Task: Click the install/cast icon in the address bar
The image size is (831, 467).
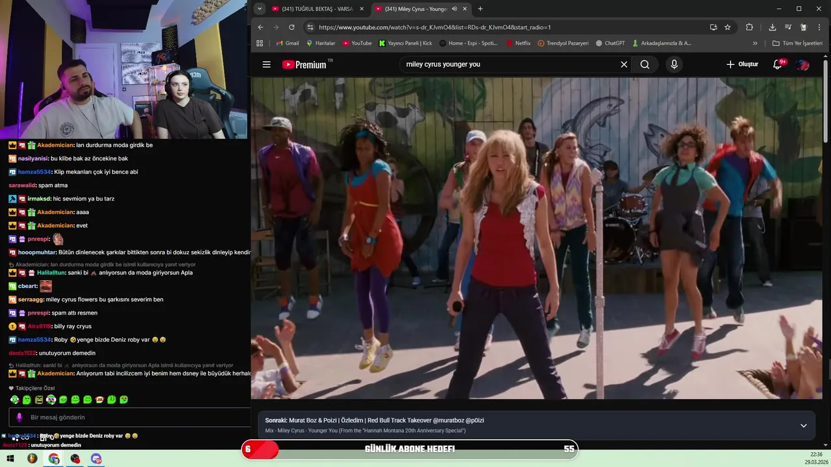Action: tap(713, 27)
